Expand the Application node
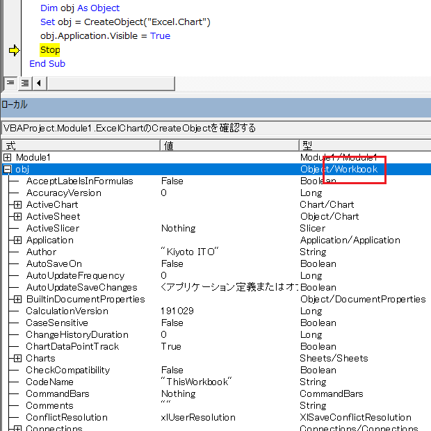The width and height of the screenshot is (431, 431). 17,241
